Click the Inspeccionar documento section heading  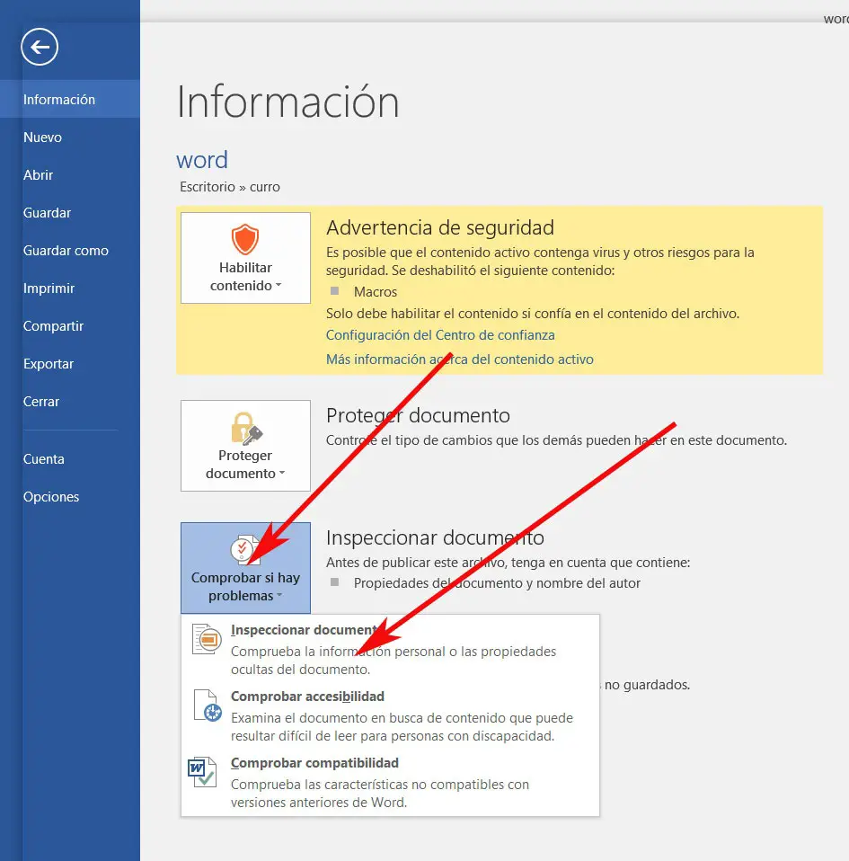(x=435, y=537)
